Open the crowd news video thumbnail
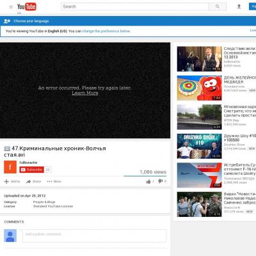Screen dimensions: 256x256 [x=199, y=204]
